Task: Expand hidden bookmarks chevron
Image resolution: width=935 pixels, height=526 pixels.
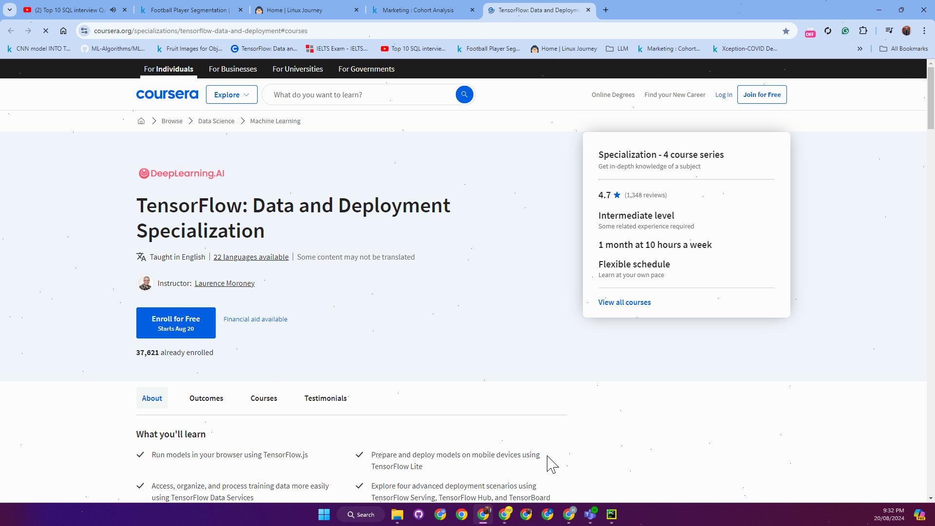Action: (860, 49)
